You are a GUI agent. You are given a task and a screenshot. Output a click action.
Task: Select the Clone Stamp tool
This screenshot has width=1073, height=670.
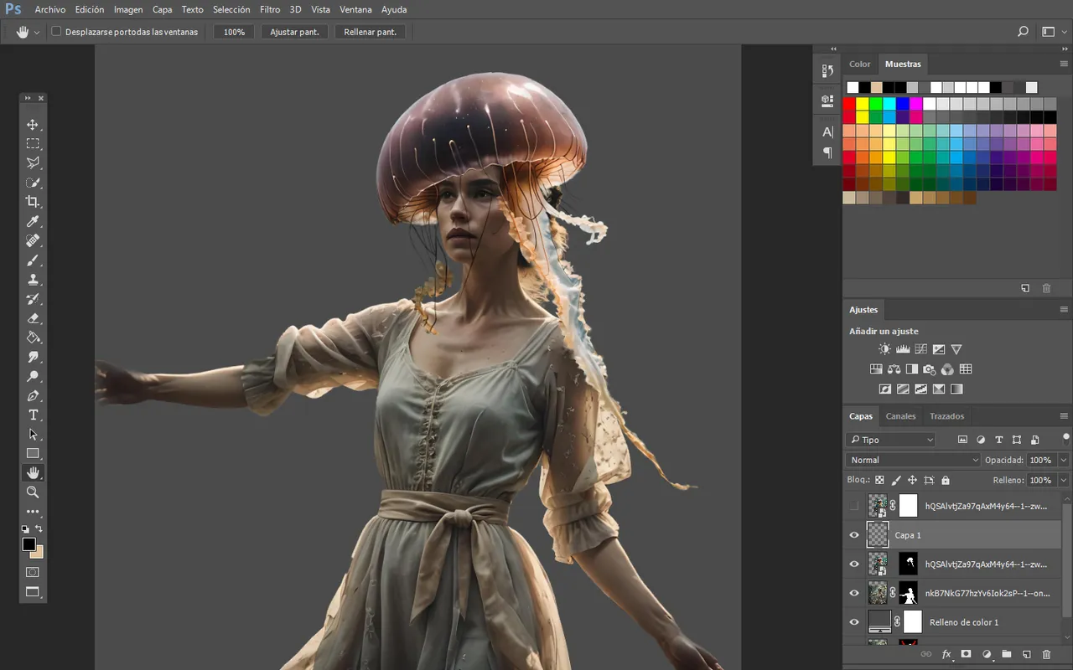point(33,280)
